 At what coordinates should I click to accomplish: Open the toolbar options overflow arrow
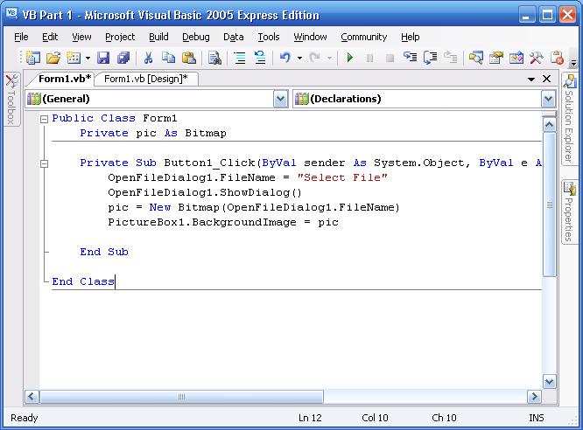(x=573, y=64)
